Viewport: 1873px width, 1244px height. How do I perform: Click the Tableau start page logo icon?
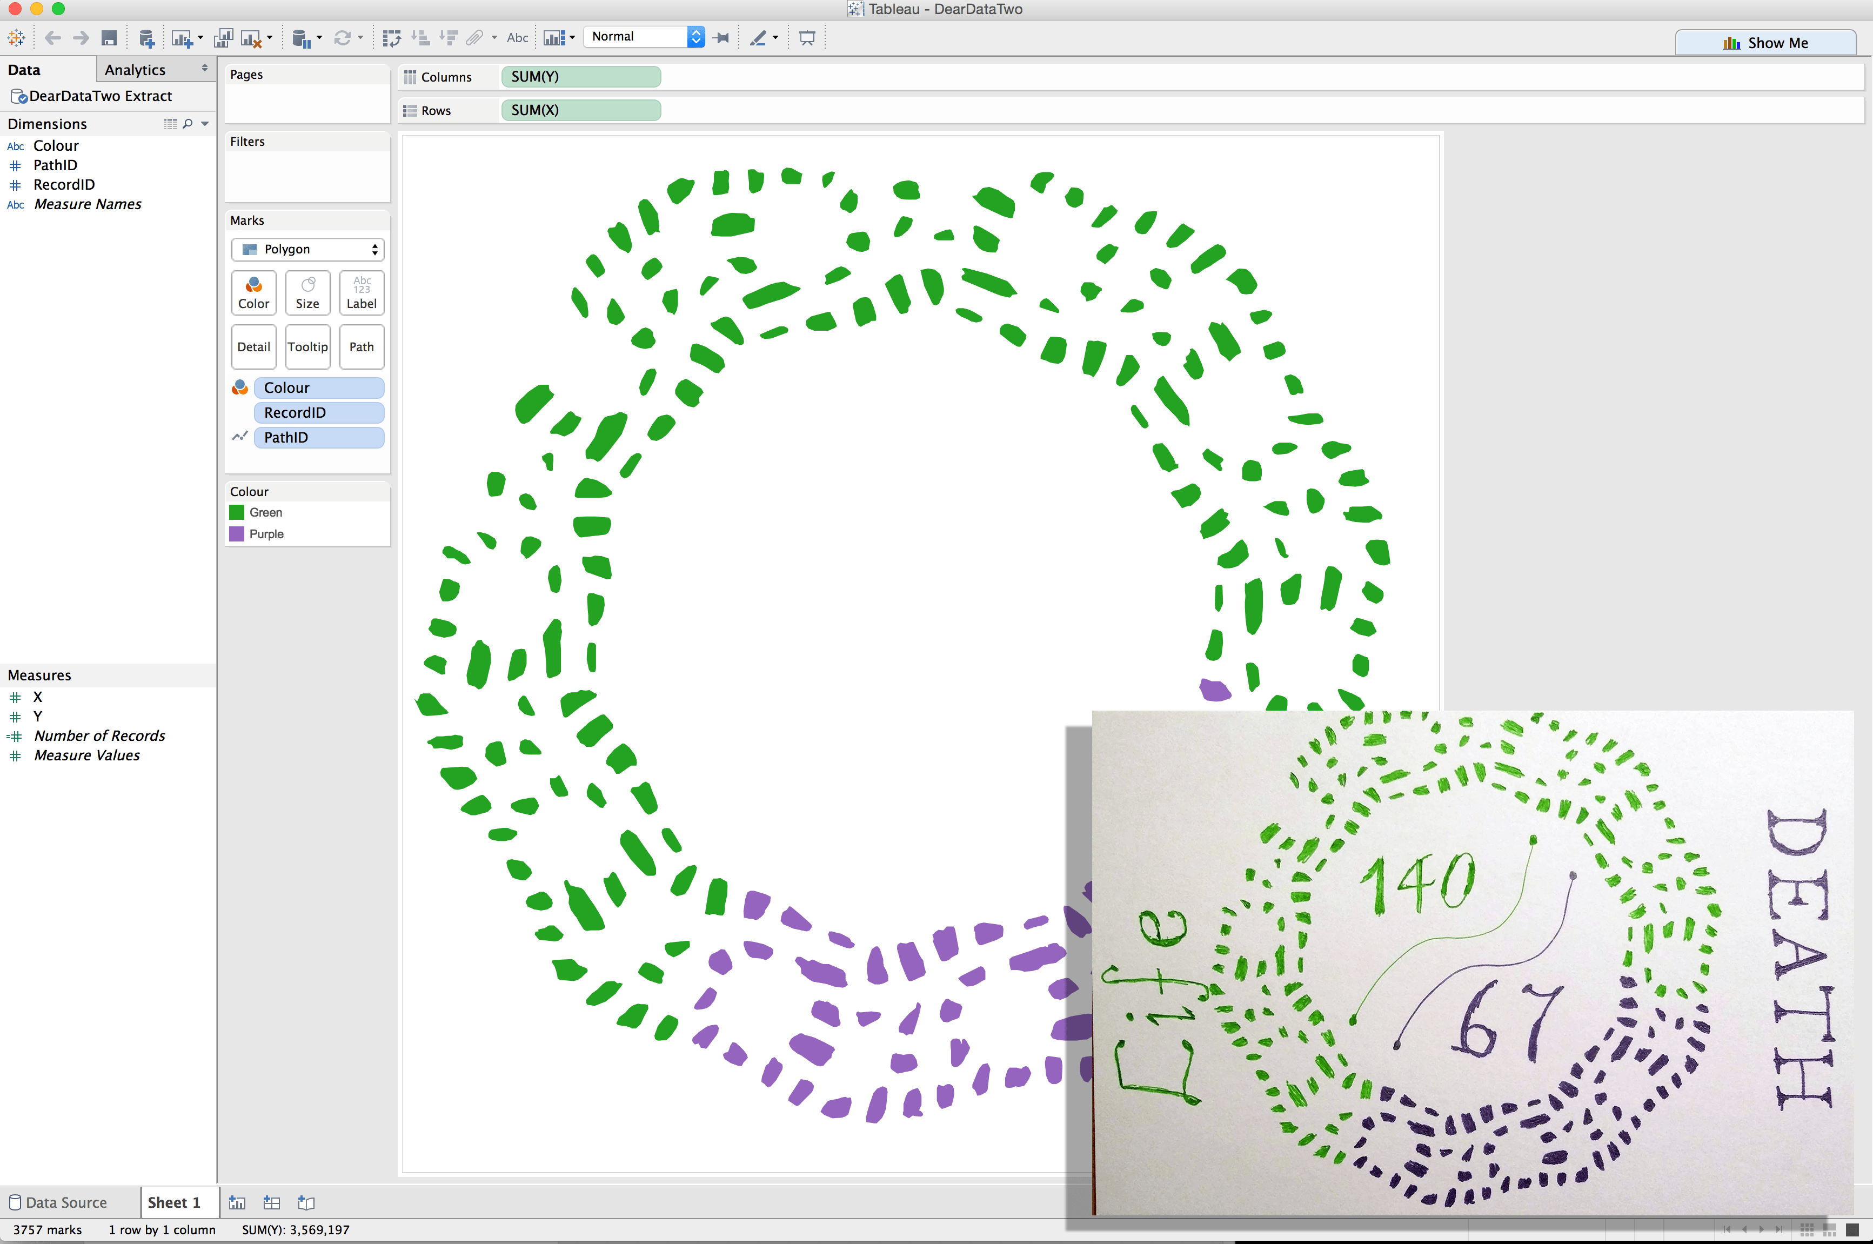(16, 37)
